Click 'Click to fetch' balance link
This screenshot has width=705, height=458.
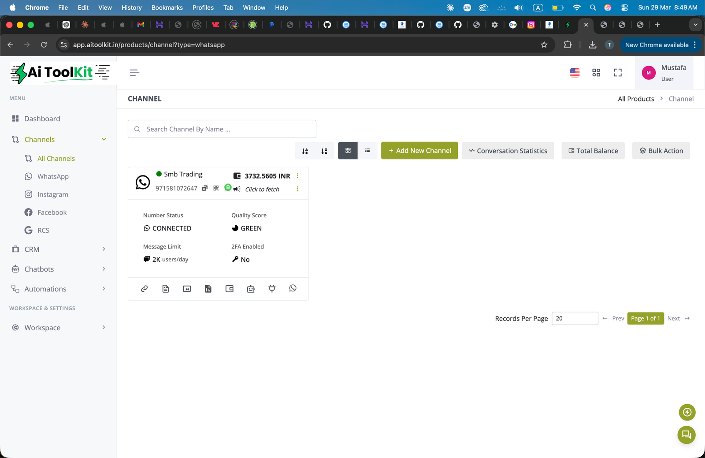(262, 189)
